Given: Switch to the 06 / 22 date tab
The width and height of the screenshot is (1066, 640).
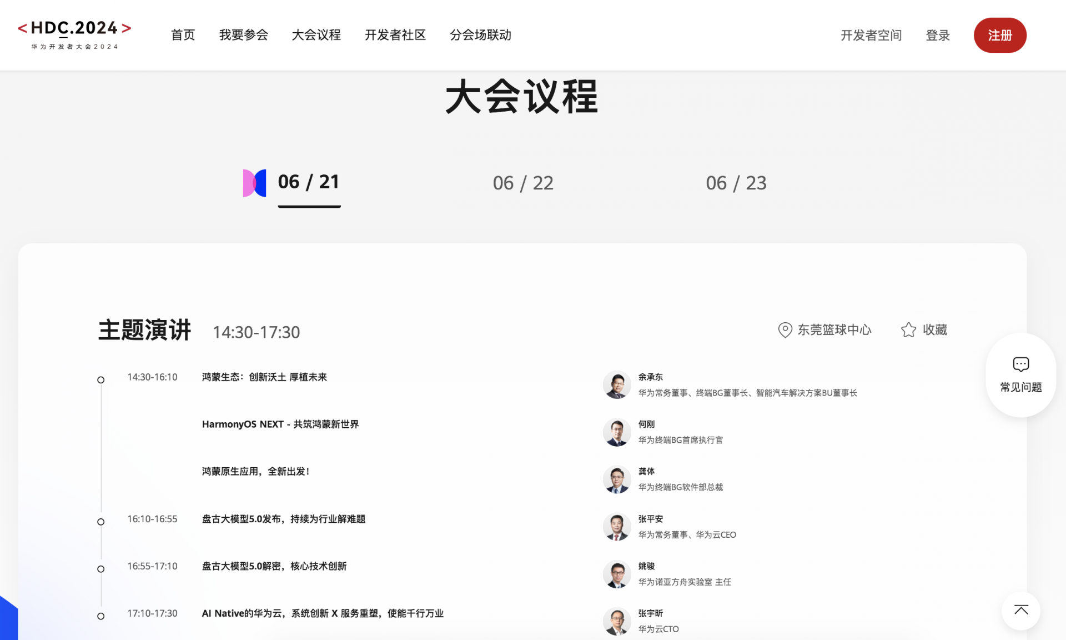Looking at the screenshot, I should [523, 183].
